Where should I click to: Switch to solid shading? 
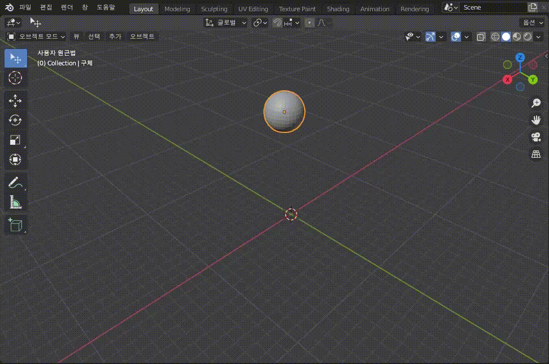point(506,37)
